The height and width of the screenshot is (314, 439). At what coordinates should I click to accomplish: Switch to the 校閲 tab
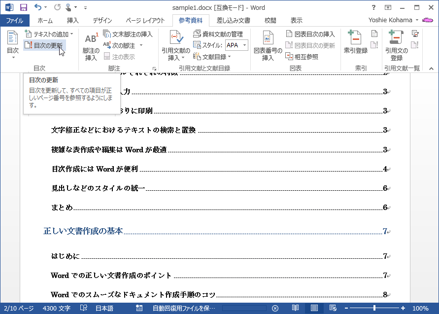click(x=270, y=20)
